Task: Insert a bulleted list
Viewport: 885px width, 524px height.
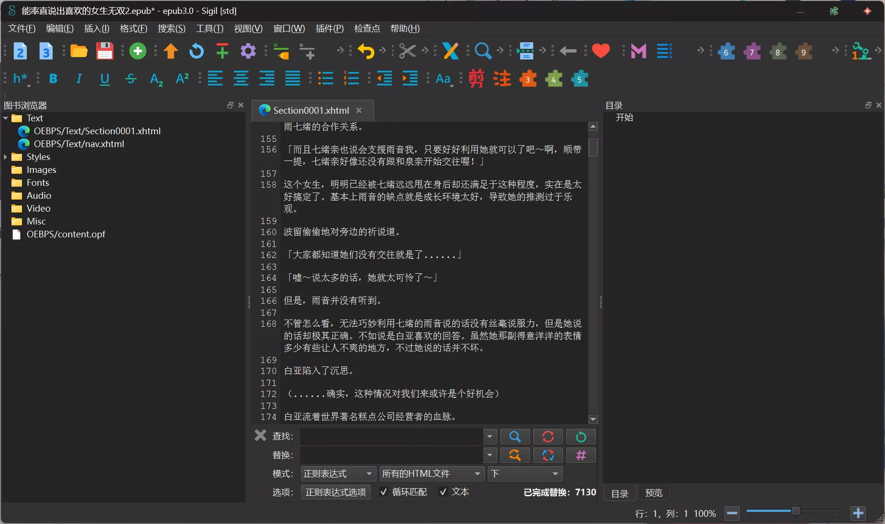Action: click(325, 79)
